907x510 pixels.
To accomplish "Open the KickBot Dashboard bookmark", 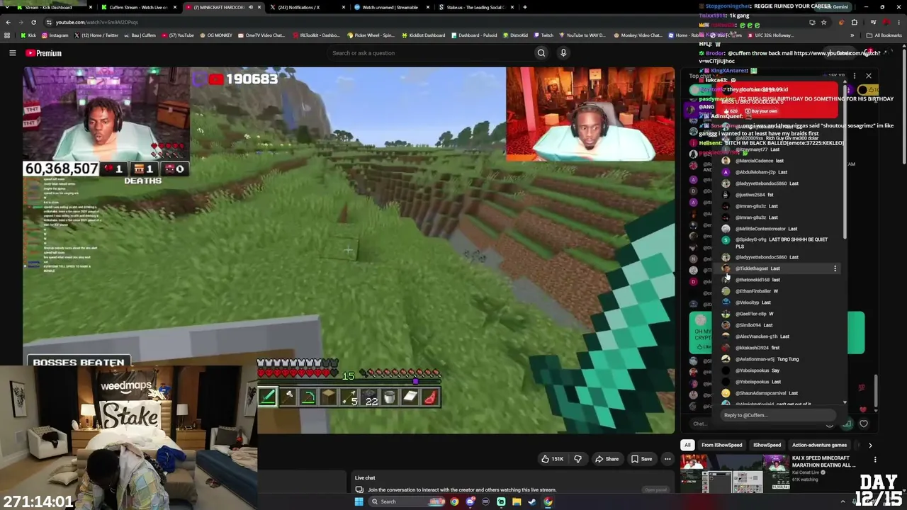I will [423, 35].
